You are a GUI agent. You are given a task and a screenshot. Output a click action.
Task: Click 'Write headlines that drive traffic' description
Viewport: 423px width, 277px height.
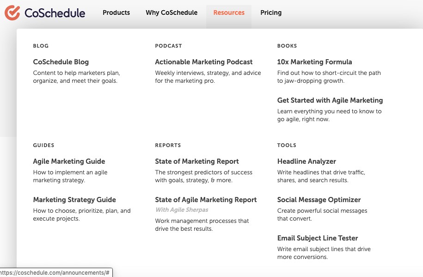(321, 176)
